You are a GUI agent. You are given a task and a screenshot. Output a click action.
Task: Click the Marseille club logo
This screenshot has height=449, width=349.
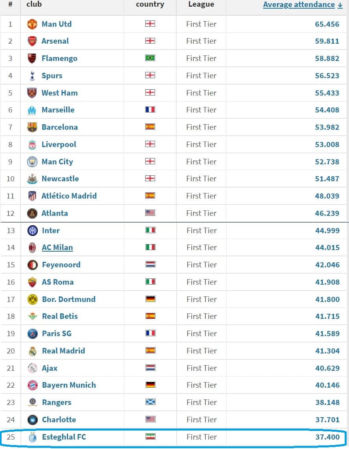[x=32, y=110]
